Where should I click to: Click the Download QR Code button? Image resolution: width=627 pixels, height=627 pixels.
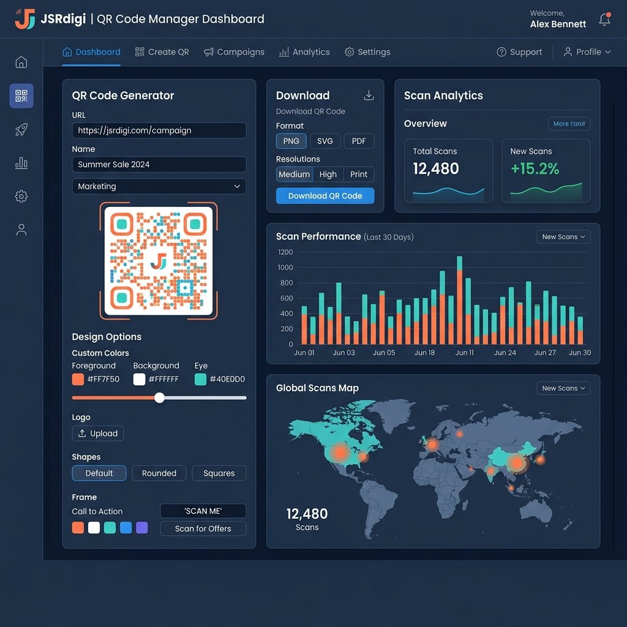click(325, 196)
